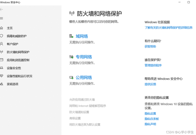
Task: Open the 隐私仪表板 link
Action: tap(152, 119)
